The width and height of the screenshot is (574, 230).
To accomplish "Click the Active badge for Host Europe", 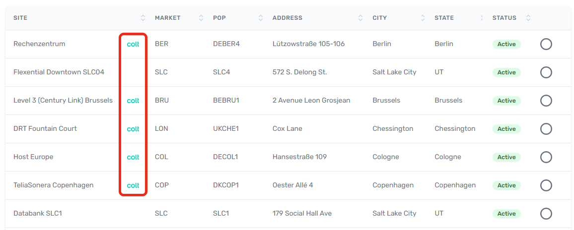I will pyautogui.click(x=506, y=157).
